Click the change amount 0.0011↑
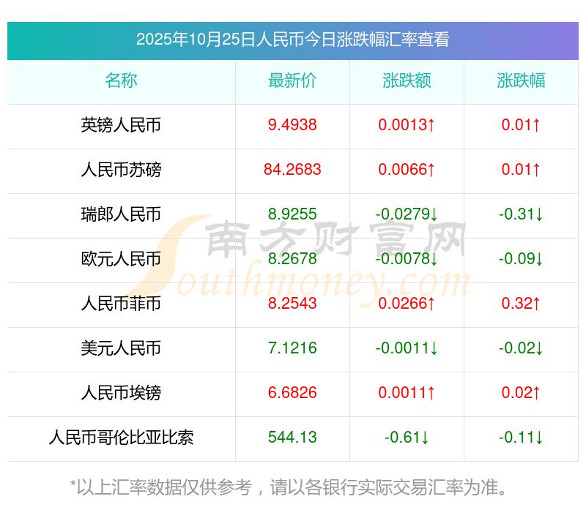 click(407, 393)
